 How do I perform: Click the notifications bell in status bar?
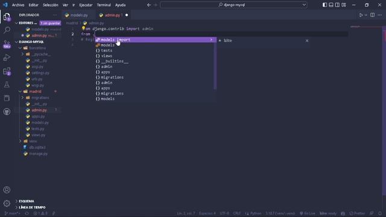[x=380, y=213]
